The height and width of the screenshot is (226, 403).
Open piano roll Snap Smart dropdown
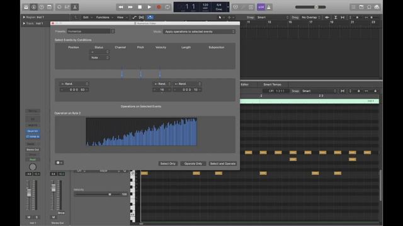point(319,91)
